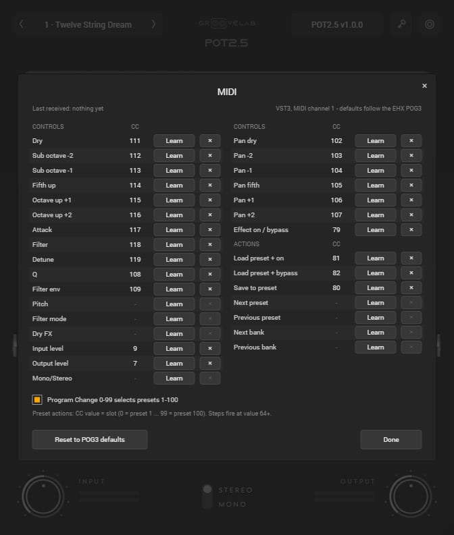The image size is (454, 535).
Task: Remove the Q CC mapping
Action: coord(209,275)
